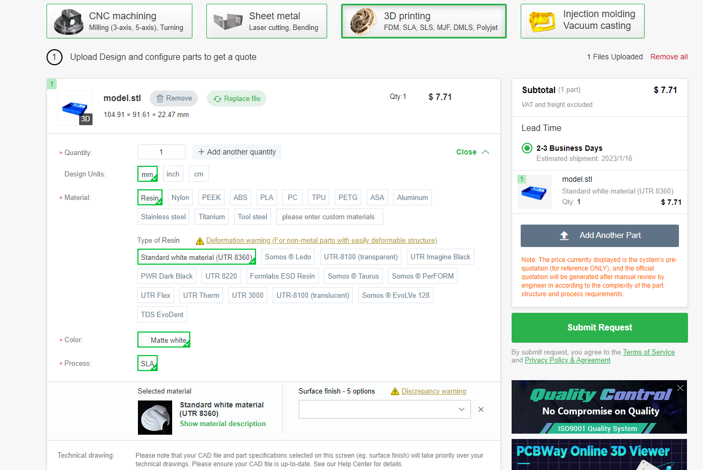Click the yellow injection mold icon
Image resolution: width=703 pixels, height=470 pixels.
pyautogui.click(x=543, y=21)
